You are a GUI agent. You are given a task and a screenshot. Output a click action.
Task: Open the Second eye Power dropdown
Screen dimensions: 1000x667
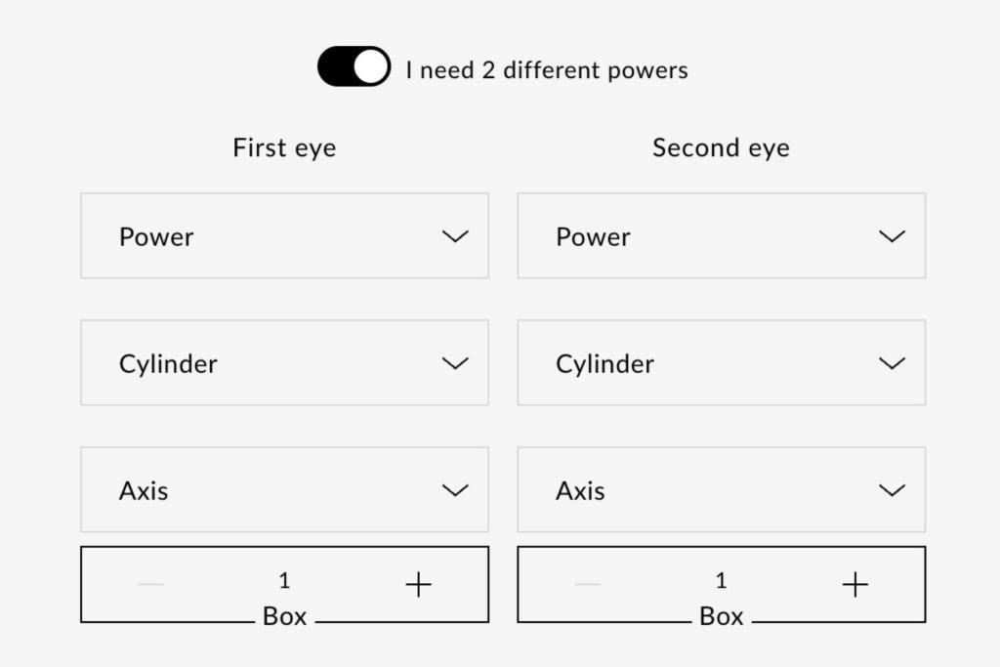721,236
